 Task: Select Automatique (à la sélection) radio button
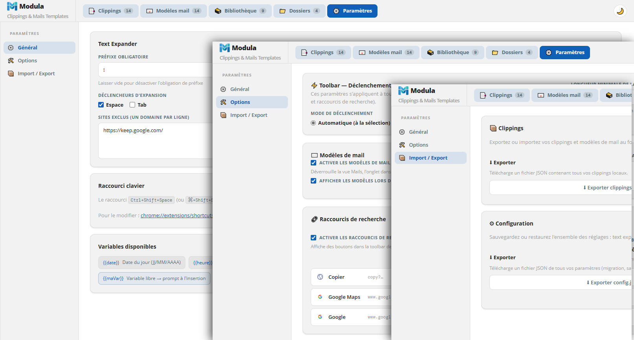click(313, 123)
